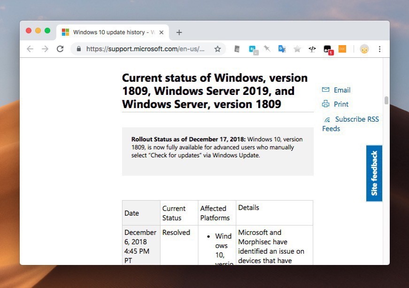409x288 pixels.
Task: Click the pushpin extension icon
Action: [267, 48]
